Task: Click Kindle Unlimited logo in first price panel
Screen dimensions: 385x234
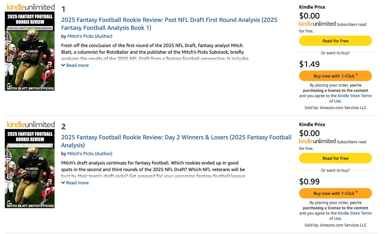Action: [x=317, y=24]
